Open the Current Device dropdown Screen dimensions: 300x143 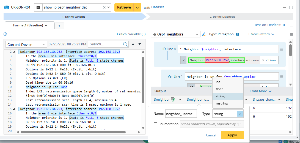pos(26,45)
